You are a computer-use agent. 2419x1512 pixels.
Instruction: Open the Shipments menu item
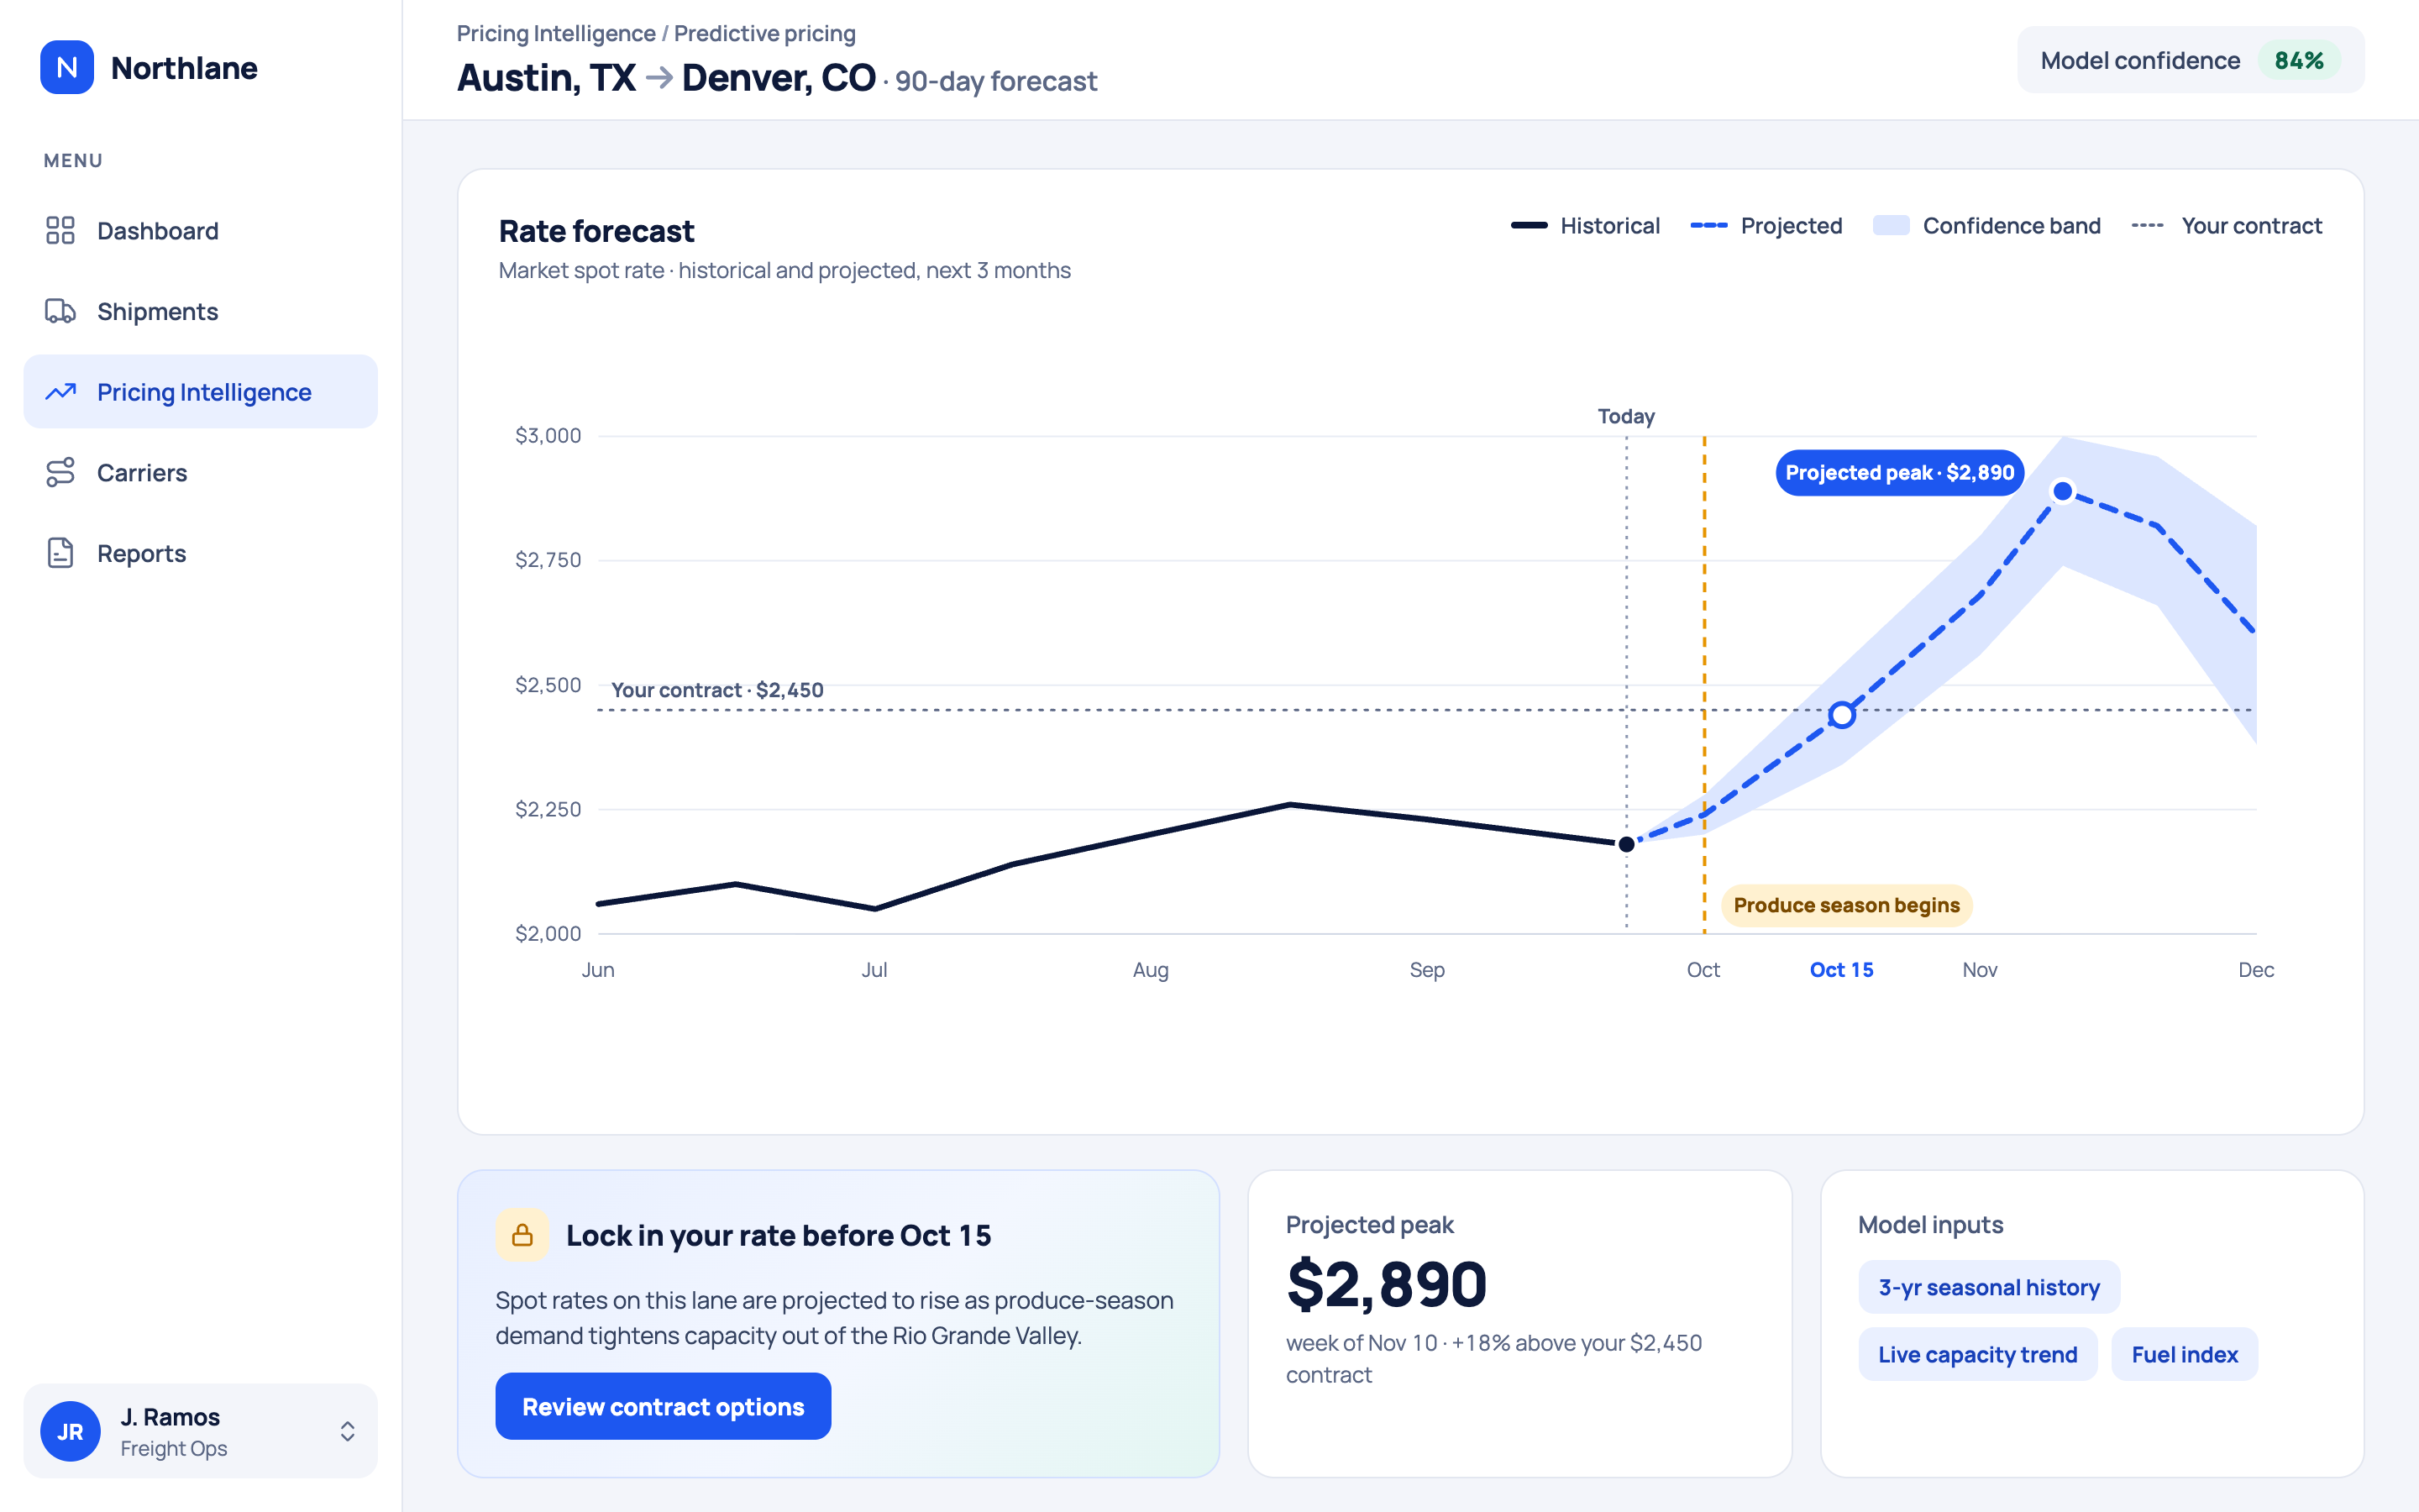pyautogui.click(x=201, y=311)
